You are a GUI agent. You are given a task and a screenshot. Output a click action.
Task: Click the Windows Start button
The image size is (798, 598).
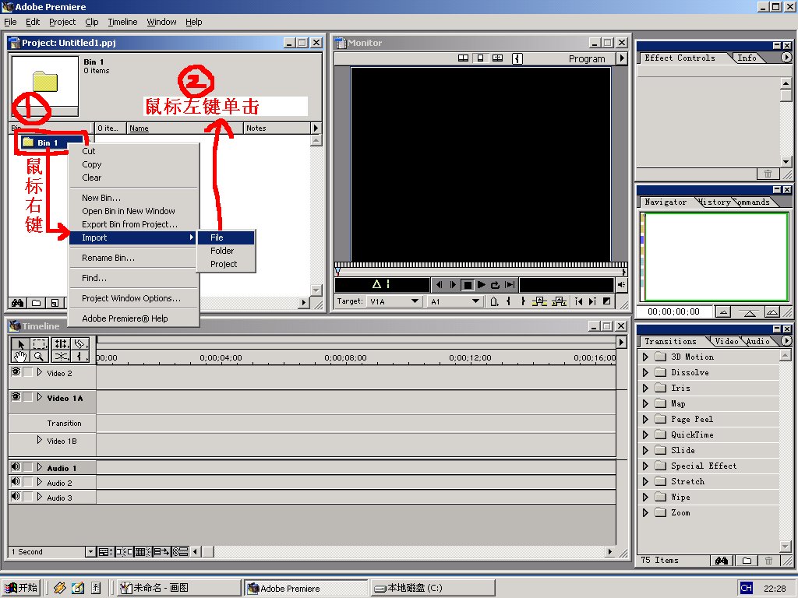pos(21,588)
